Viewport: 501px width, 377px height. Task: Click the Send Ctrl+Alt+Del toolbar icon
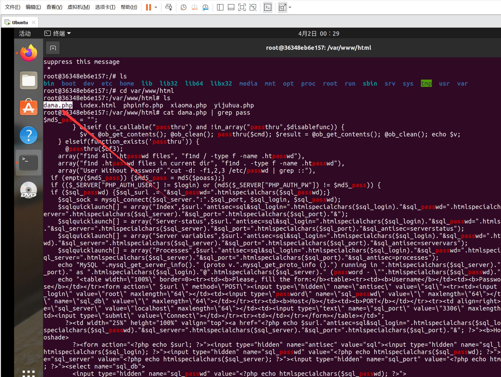[x=169, y=7]
